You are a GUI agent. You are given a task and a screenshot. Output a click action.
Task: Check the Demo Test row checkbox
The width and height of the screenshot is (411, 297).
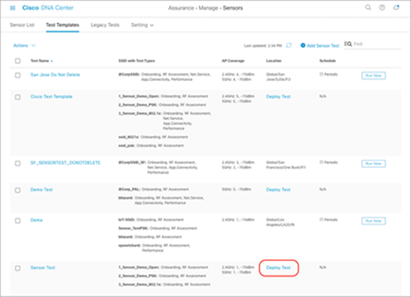(18, 190)
